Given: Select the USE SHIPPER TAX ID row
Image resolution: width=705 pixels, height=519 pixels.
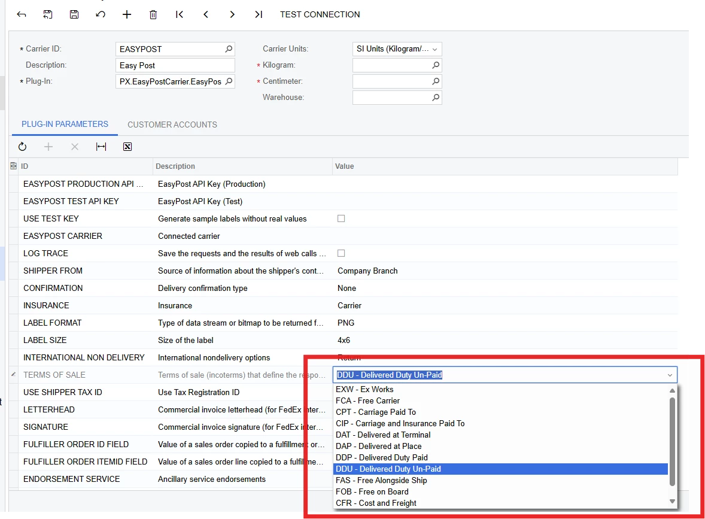Looking at the screenshot, I should tap(171, 393).
